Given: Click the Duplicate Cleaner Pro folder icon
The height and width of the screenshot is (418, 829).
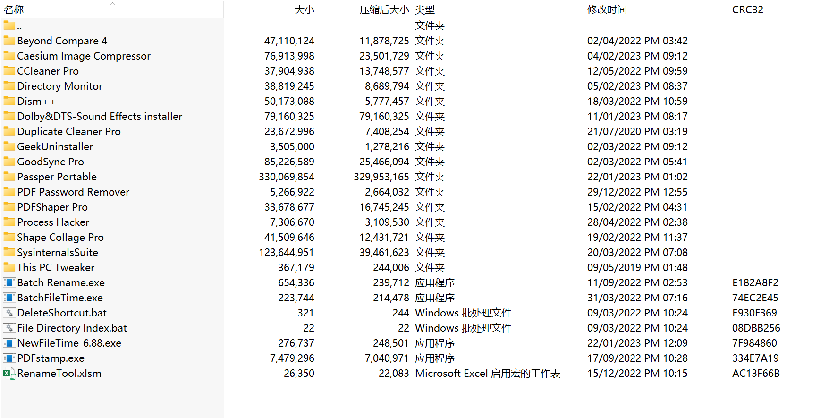Looking at the screenshot, I should pyautogui.click(x=9, y=131).
